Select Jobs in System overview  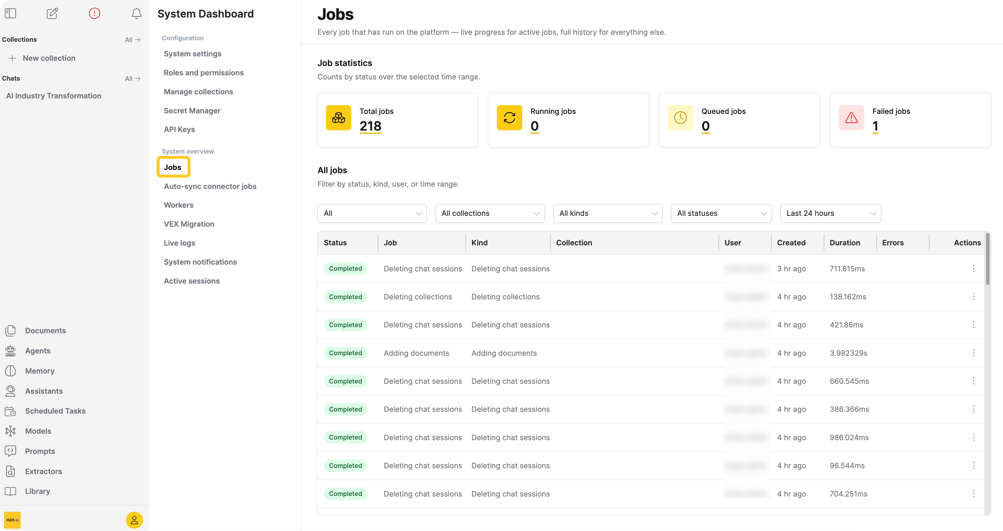173,167
